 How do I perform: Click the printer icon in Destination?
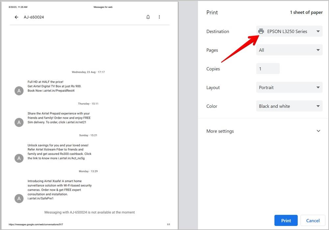pyautogui.click(x=261, y=31)
